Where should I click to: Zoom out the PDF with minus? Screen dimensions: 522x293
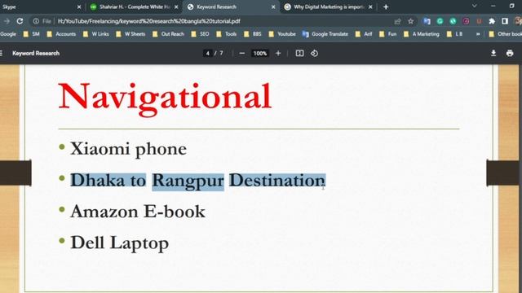click(242, 53)
